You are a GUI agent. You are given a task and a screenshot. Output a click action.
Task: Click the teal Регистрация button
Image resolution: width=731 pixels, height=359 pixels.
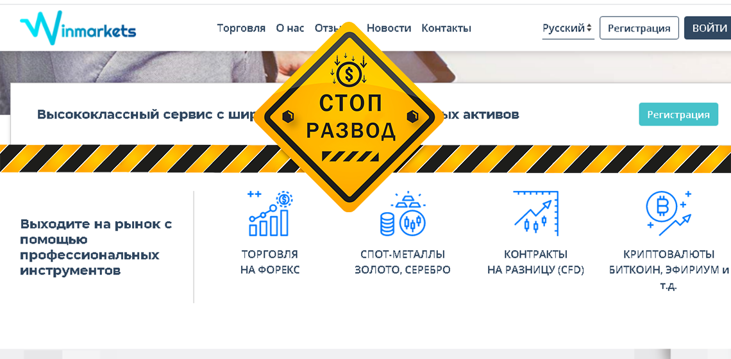pyautogui.click(x=678, y=114)
